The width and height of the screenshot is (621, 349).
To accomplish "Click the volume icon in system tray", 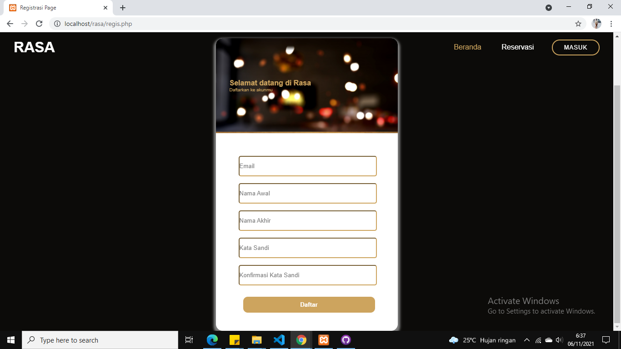I will click(559, 340).
